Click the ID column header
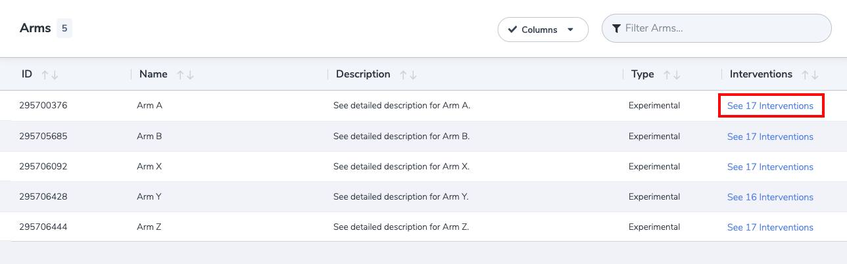The height and width of the screenshot is (264, 847). pyautogui.click(x=27, y=74)
